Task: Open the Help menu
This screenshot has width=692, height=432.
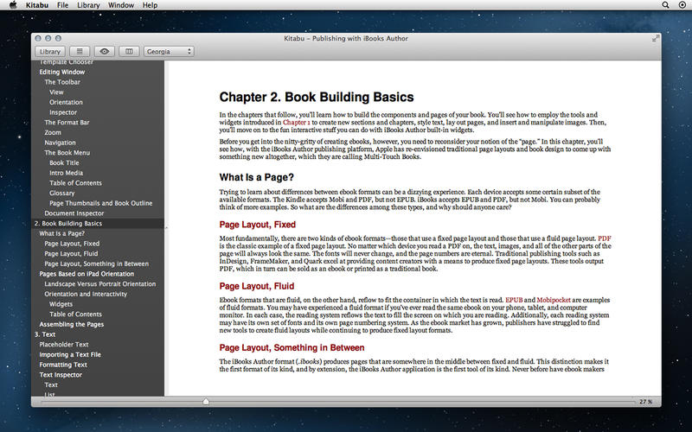Action: [x=150, y=5]
